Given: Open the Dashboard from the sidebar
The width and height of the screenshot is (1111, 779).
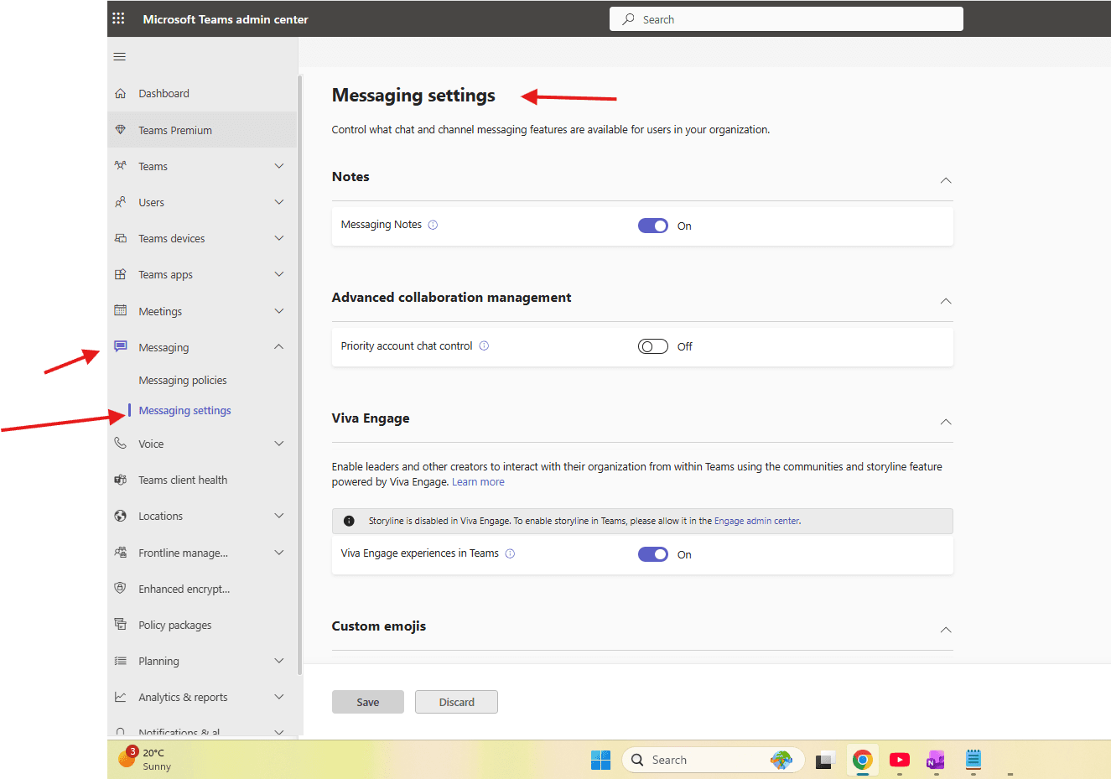Looking at the screenshot, I should [164, 93].
